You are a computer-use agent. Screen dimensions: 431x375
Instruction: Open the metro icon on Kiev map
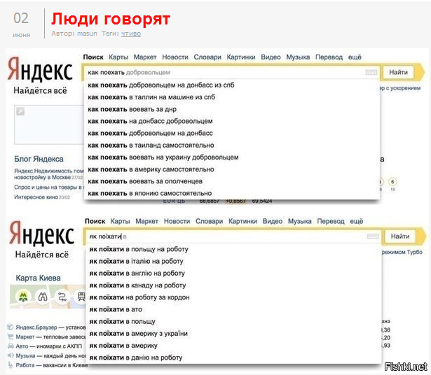click(23, 297)
